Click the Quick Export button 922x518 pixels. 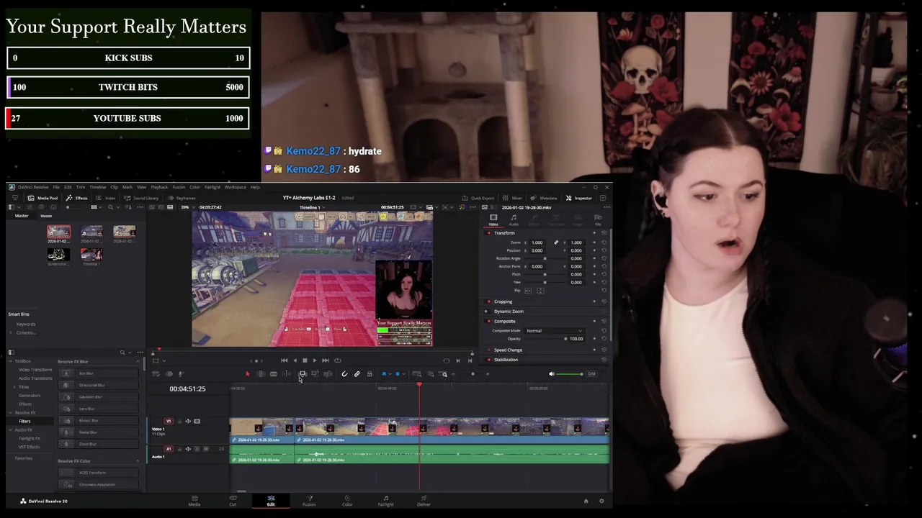[478, 198]
